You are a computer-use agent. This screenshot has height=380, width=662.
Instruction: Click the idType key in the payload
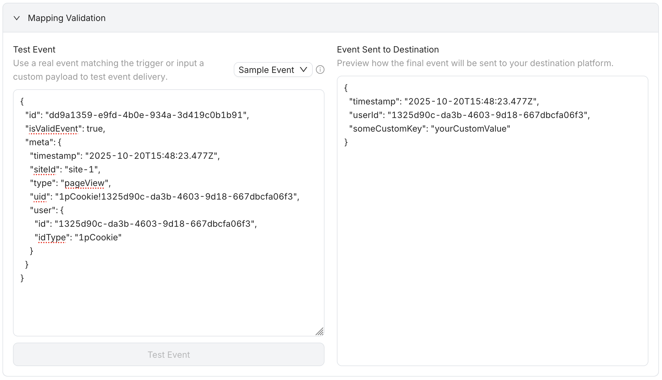[x=52, y=238]
